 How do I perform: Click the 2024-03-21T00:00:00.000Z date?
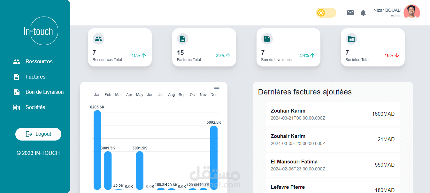pos(298,118)
